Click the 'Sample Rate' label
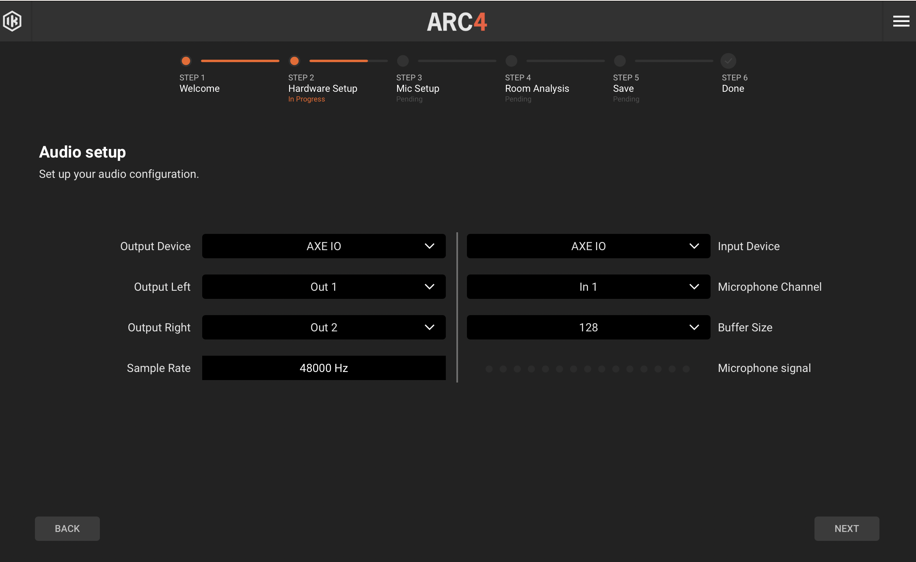Image resolution: width=916 pixels, height=562 pixels. (x=159, y=368)
